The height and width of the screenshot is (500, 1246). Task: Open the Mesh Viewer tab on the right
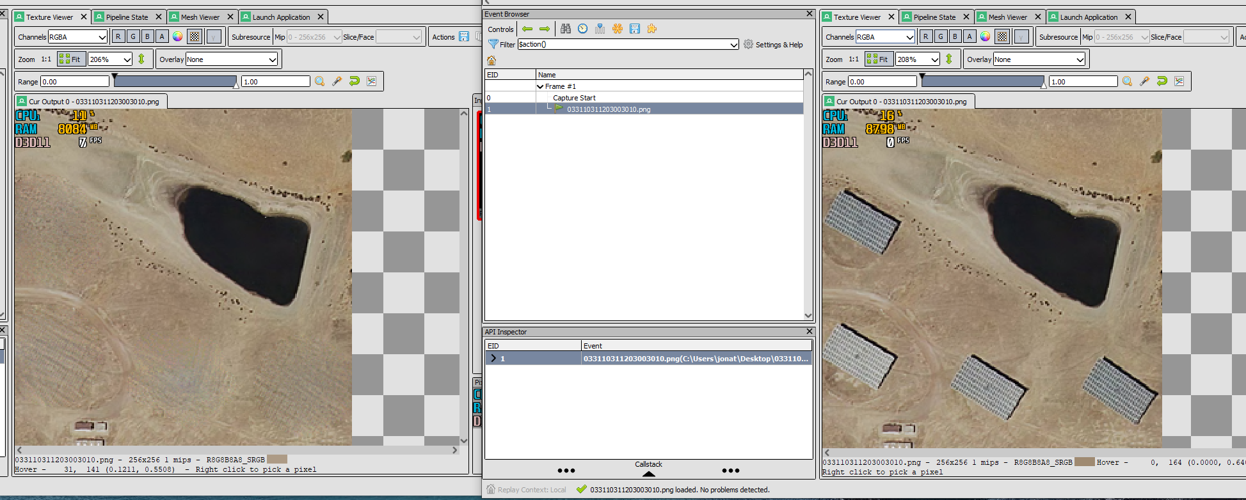click(x=1007, y=17)
